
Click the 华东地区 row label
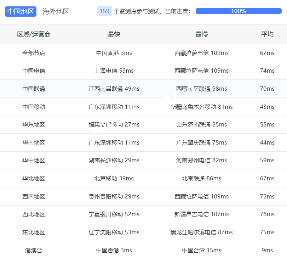[34, 124]
